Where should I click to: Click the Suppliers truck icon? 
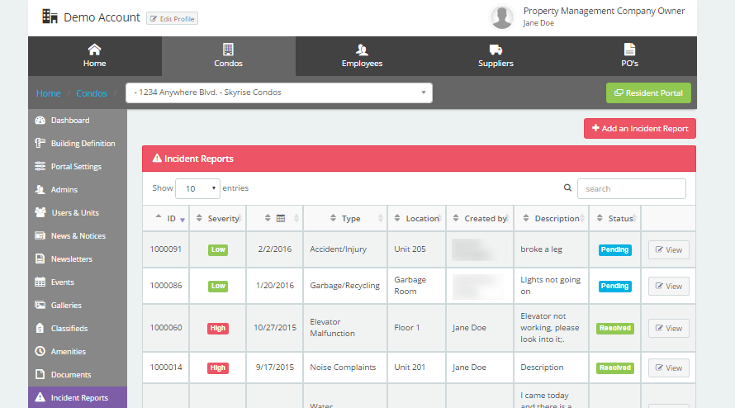tap(496, 50)
